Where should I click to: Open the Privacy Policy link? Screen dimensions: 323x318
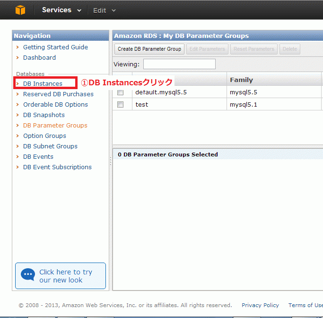[260, 305]
